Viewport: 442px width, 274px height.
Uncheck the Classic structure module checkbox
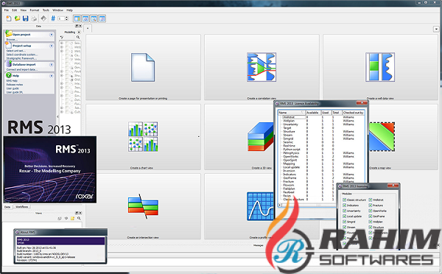(344, 200)
